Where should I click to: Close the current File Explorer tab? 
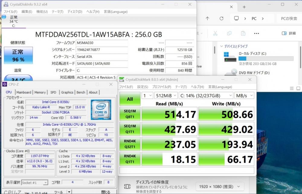pos(231,7)
